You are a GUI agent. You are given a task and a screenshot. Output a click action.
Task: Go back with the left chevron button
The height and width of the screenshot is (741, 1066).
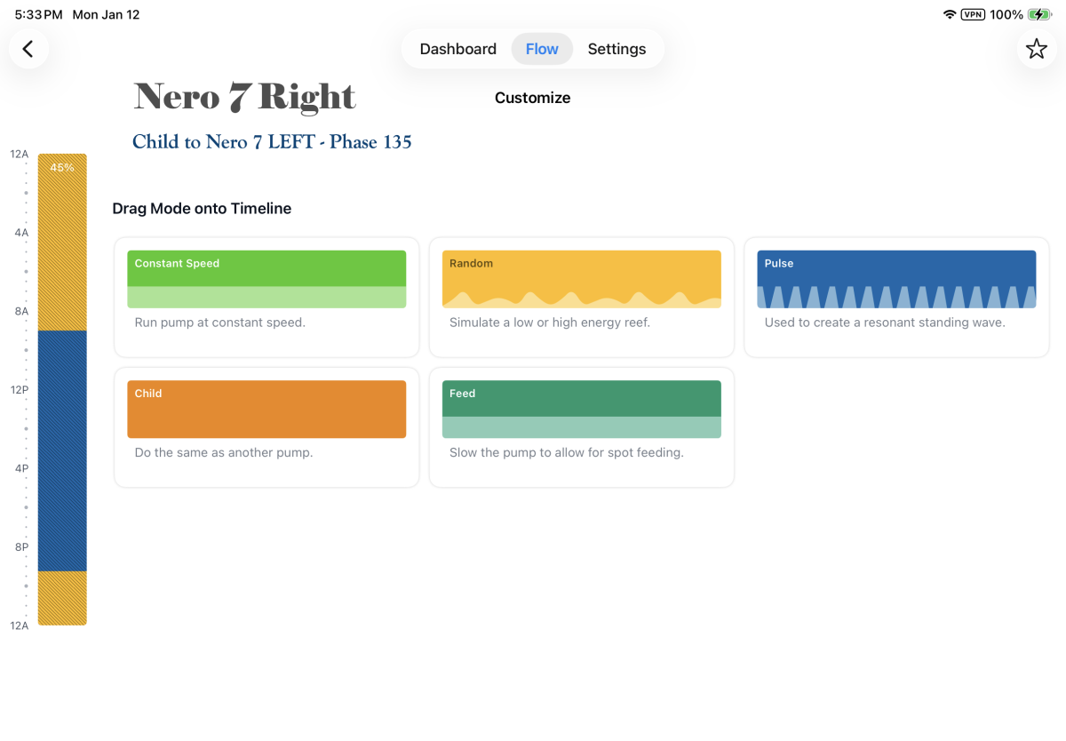tap(28, 49)
